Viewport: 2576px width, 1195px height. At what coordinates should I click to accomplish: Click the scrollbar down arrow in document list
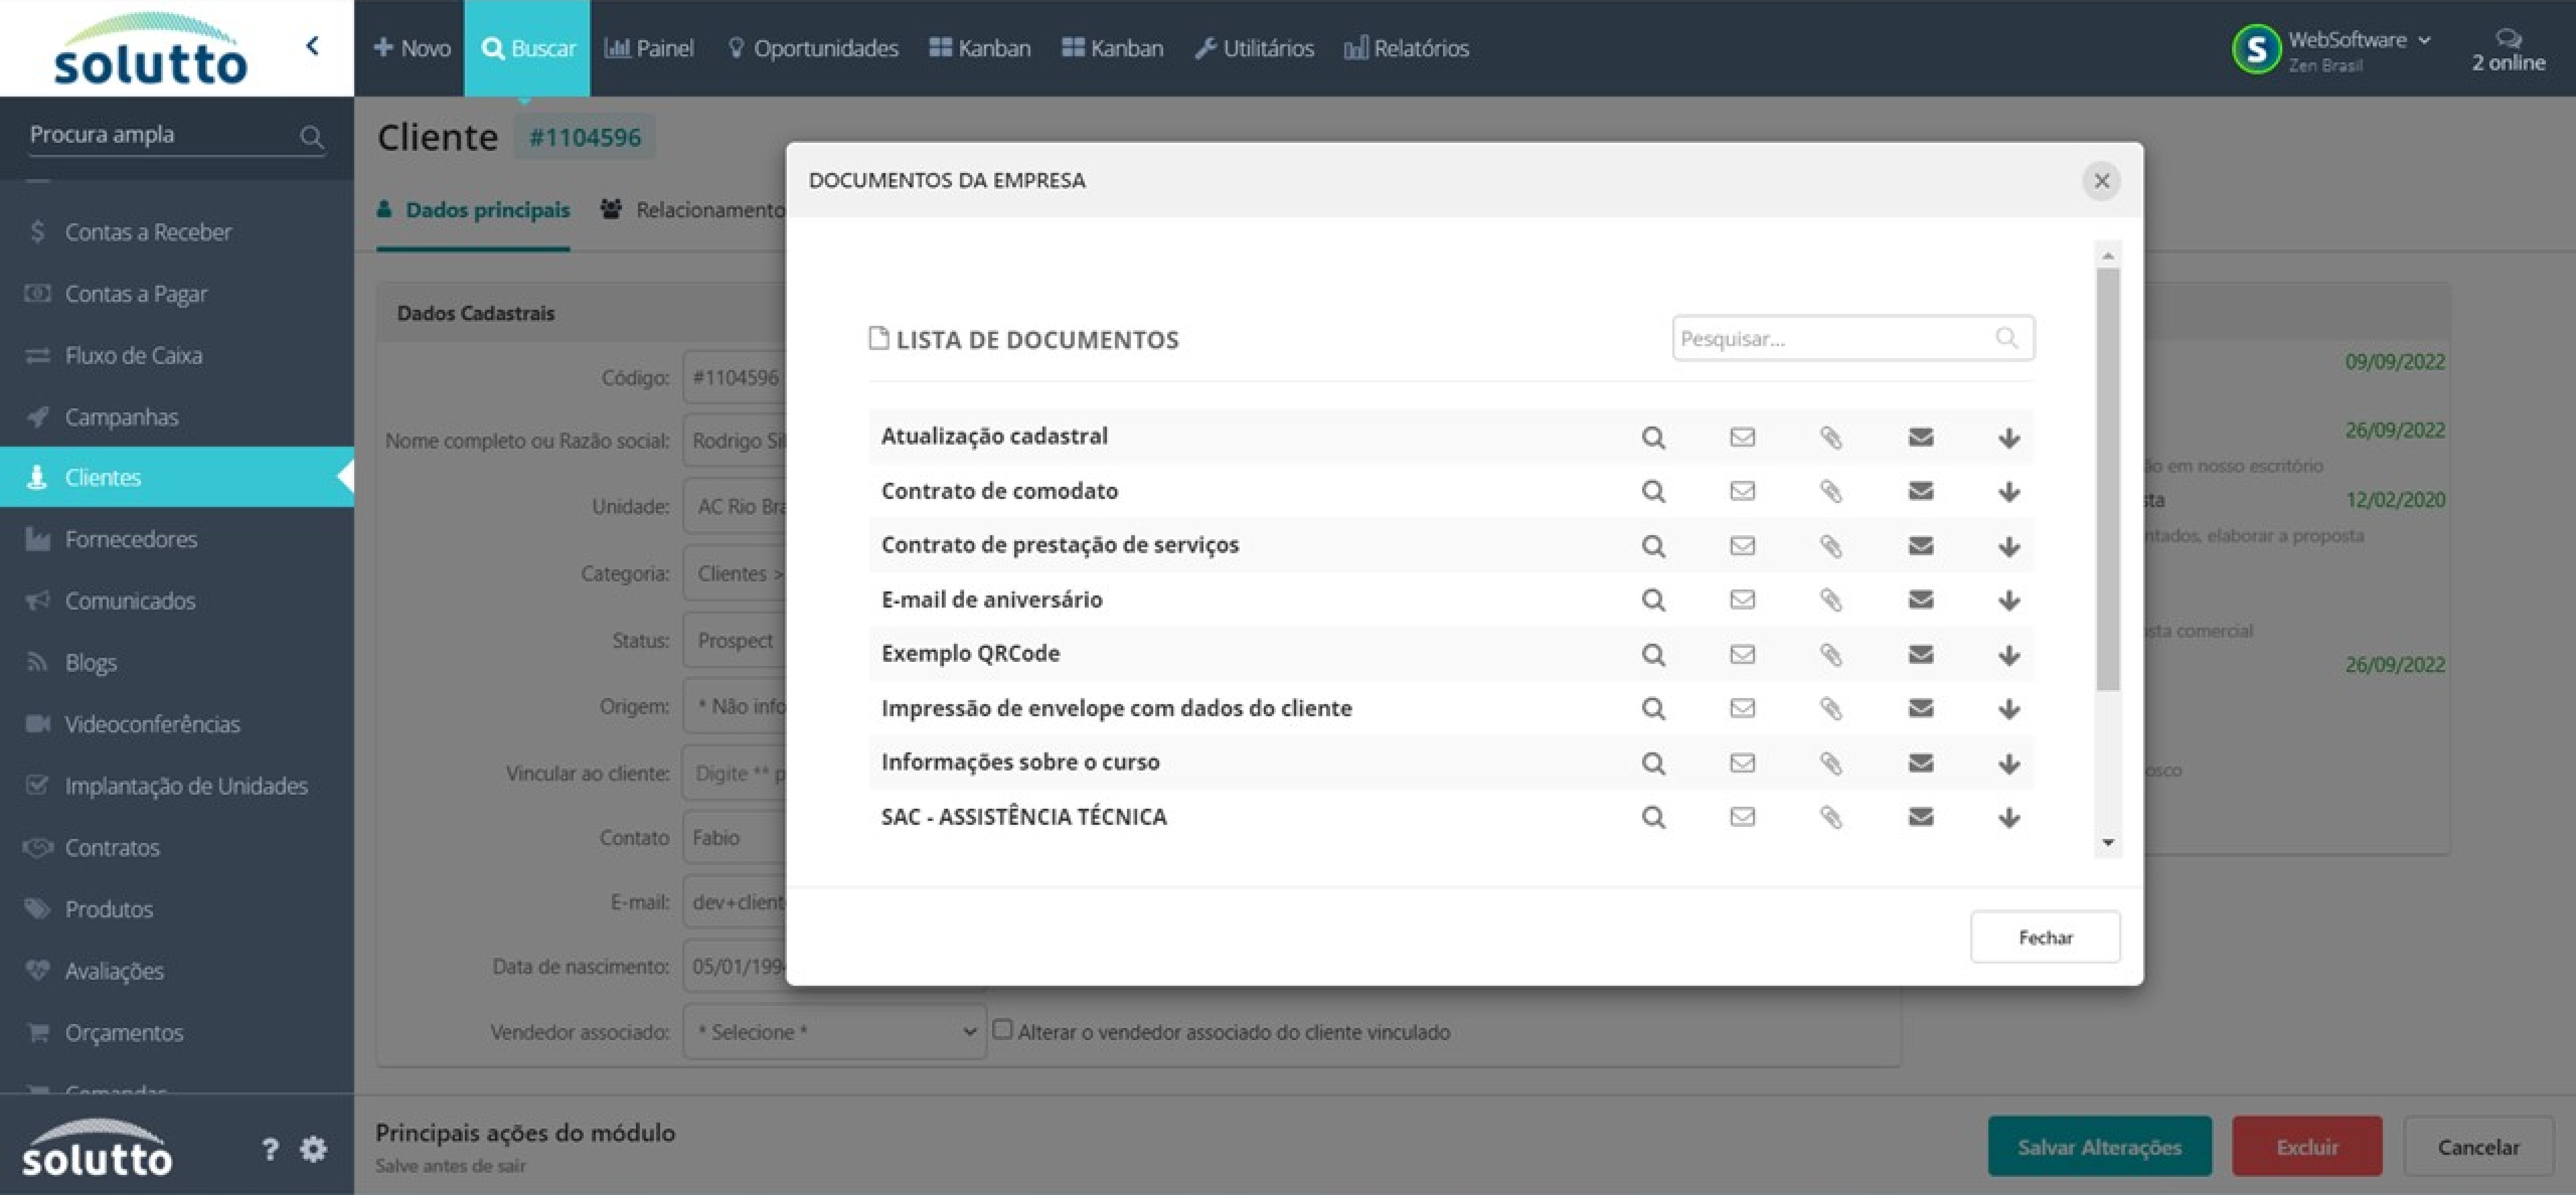(x=2108, y=843)
